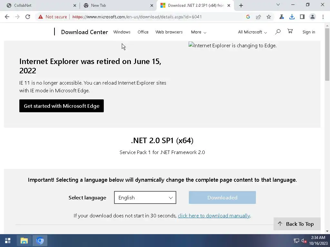Open Chrome three-dot menu
The width and height of the screenshot is (330, 247).
tap(323, 17)
